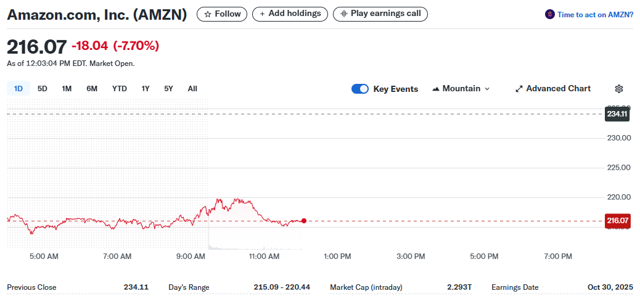Viewport: 640px width, 296px height.
Task: Click the red 216.07 price chart label
Action: point(618,221)
